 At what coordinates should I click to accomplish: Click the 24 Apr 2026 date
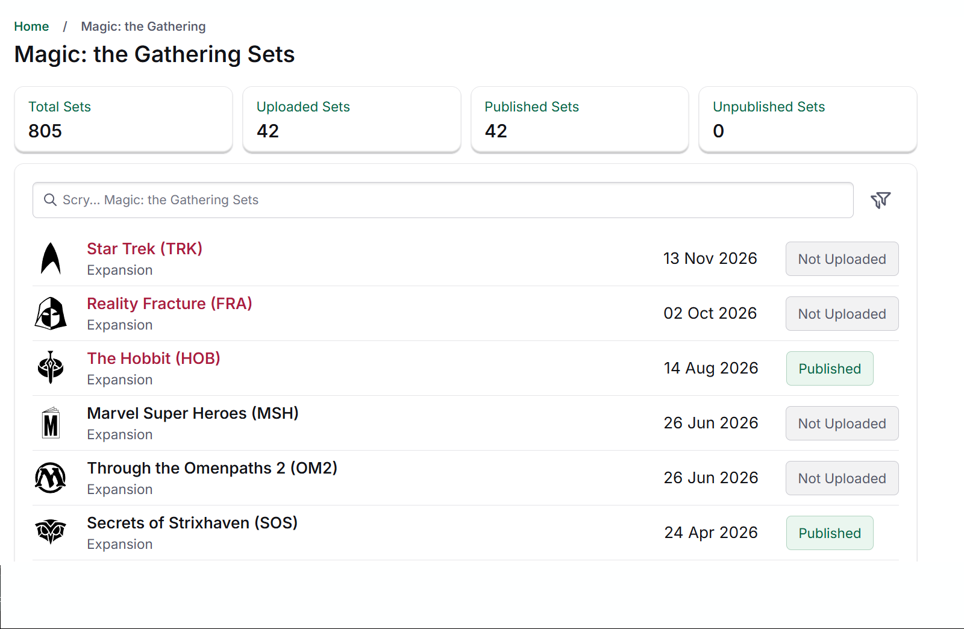711,533
